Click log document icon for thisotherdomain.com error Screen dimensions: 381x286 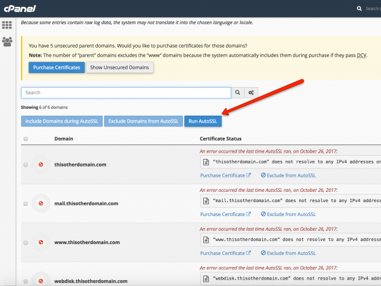pyautogui.click(x=206, y=162)
